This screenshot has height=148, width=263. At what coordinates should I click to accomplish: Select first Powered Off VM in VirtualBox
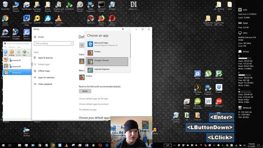click(x=17, y=60)
